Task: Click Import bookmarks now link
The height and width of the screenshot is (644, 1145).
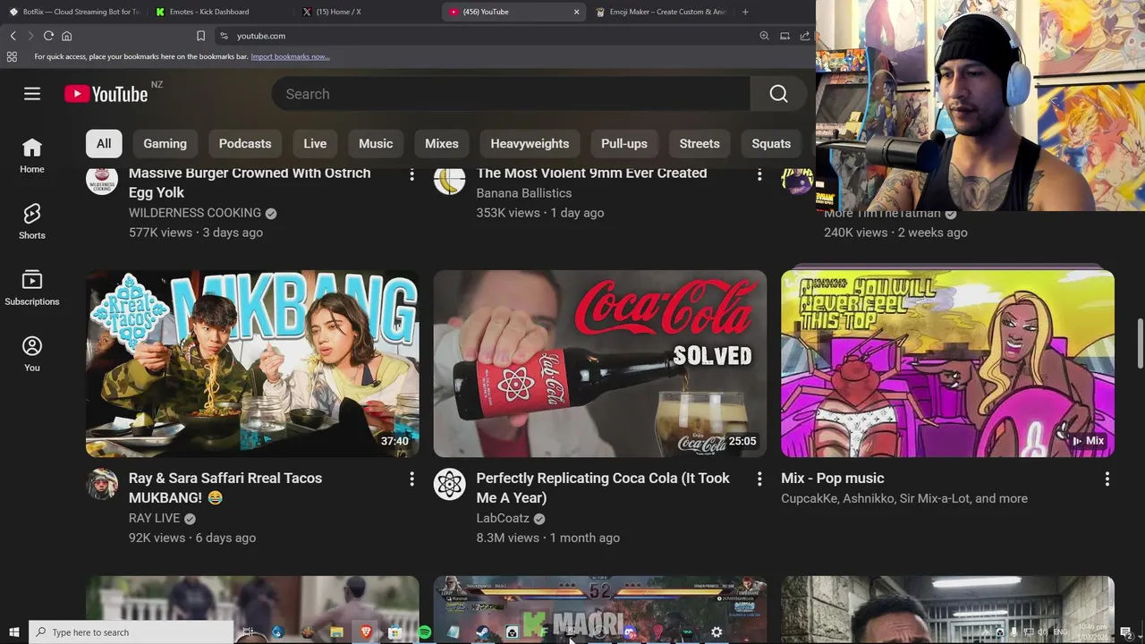Action: tap(290, 56)
